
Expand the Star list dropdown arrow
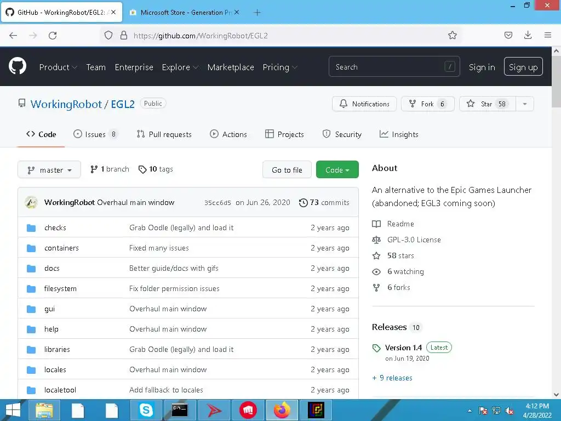click(524, 104)
